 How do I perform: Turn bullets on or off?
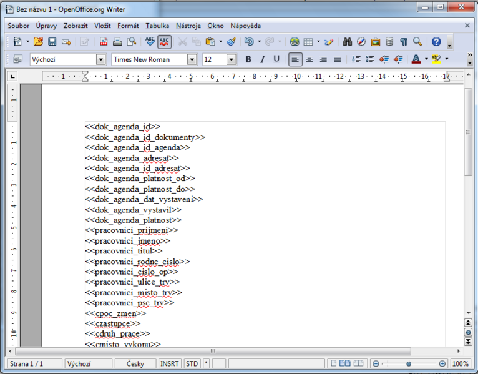tap(370, 59)
